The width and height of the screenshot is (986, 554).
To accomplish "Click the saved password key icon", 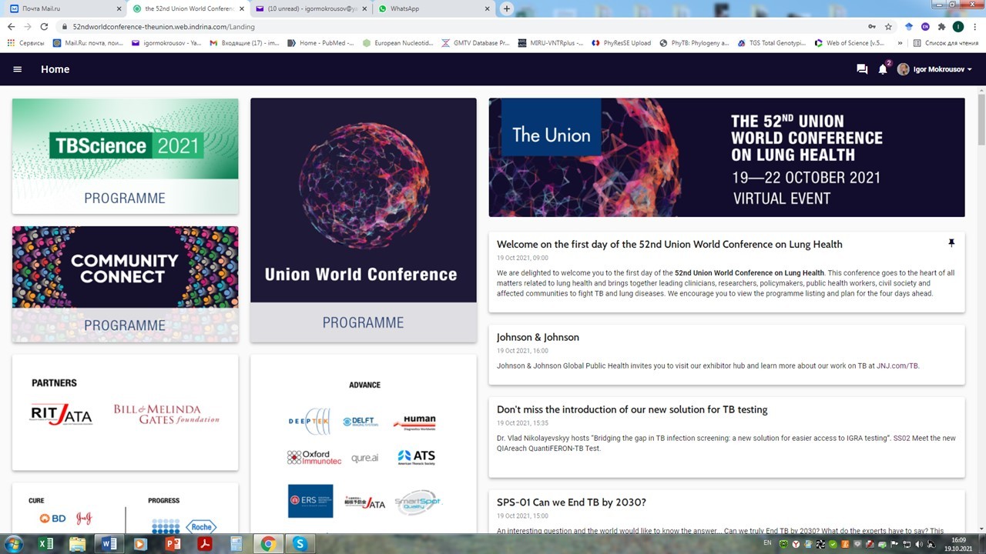I will (872, 26).
